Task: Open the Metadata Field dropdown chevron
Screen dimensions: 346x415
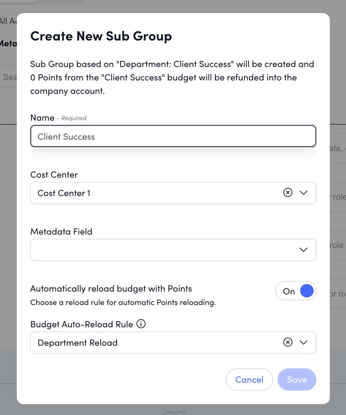Action: click(x=303, y=250)
